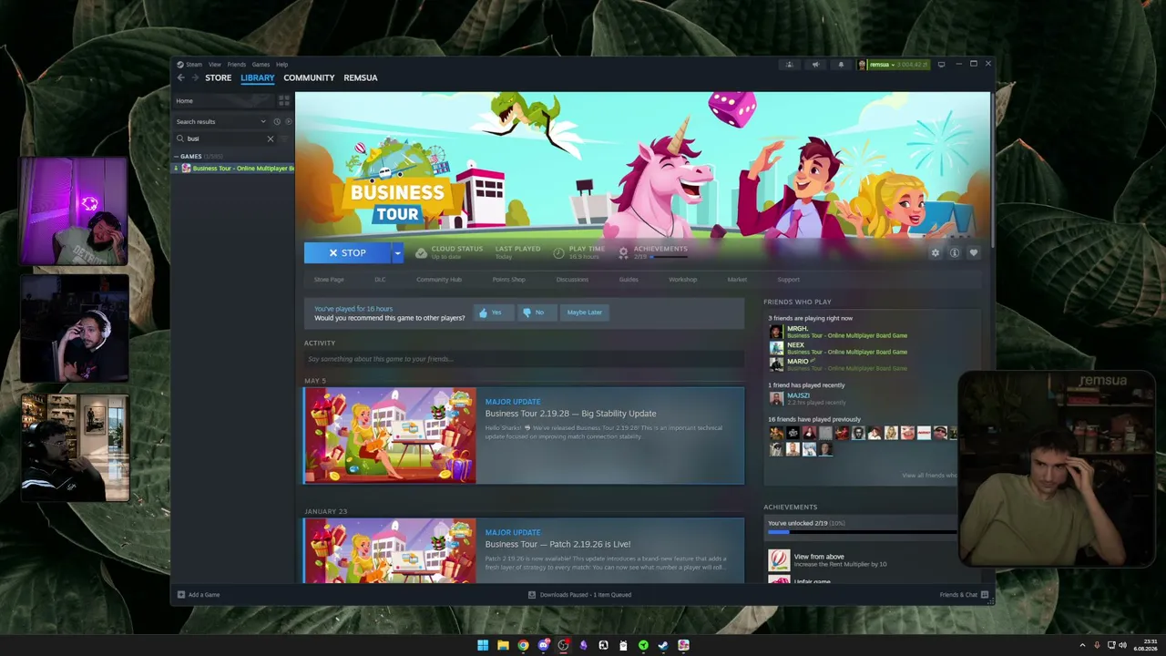The height and width of the screenshot is (656, 1166).
Task: Open File Explorer from taskbar
Action: (x=503, y=645)
